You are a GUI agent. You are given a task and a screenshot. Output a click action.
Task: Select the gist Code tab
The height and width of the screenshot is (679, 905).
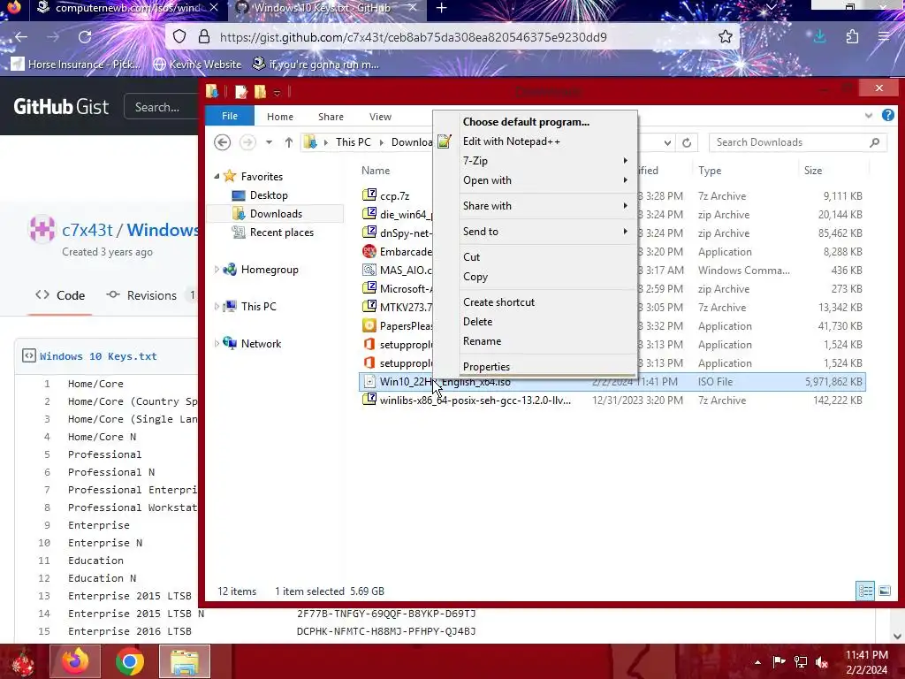click(60, 295)
